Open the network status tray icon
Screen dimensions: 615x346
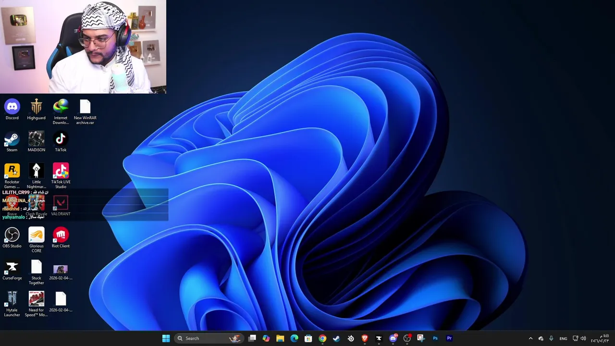click(x=576, y=338)
